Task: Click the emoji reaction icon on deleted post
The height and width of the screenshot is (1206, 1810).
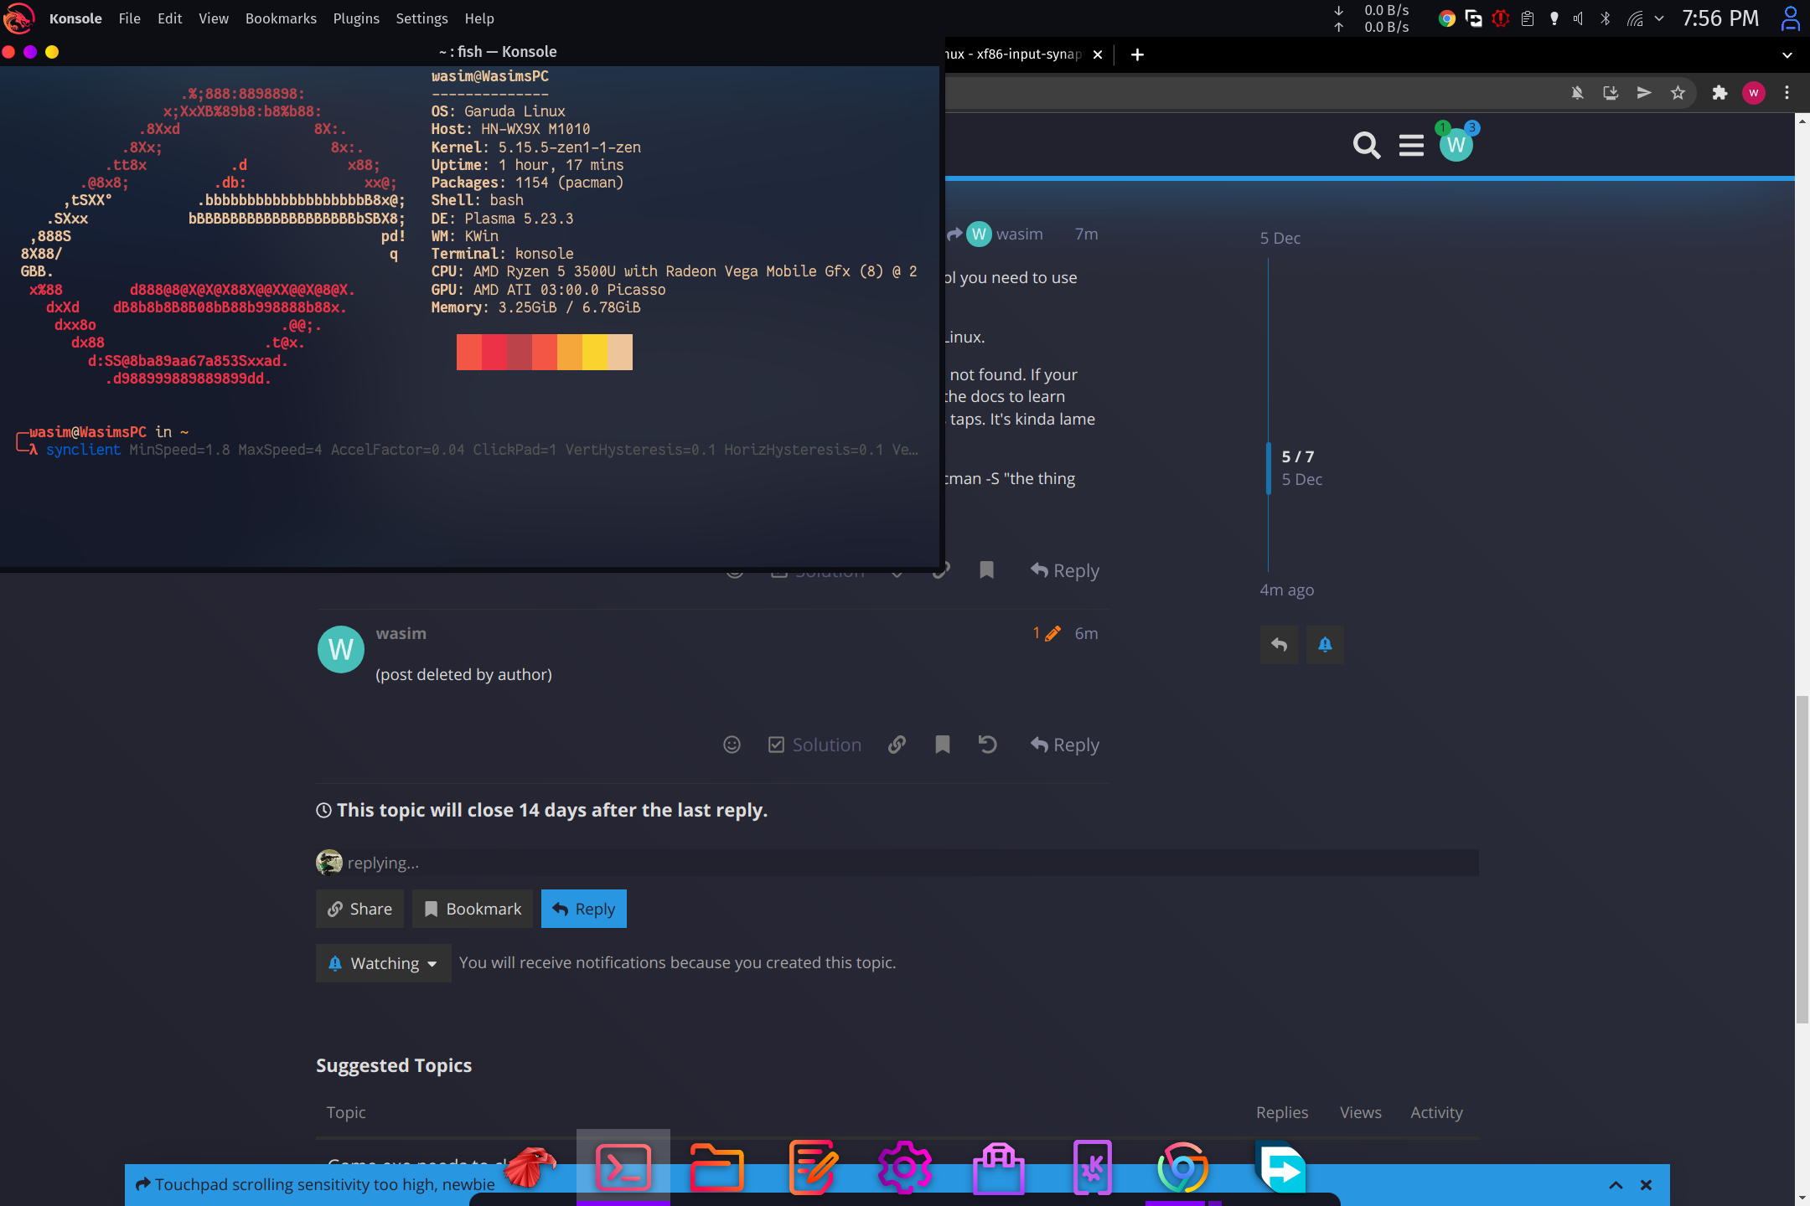Action: [x=732, y=745]
